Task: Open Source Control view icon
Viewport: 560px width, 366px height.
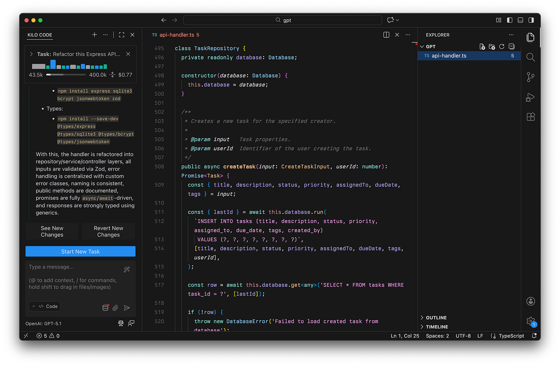Action: coord(530,77)
